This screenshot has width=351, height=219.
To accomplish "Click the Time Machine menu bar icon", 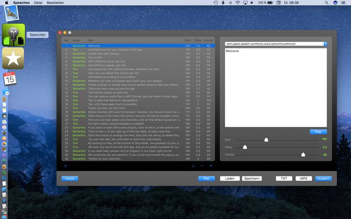I will (215, 3).
